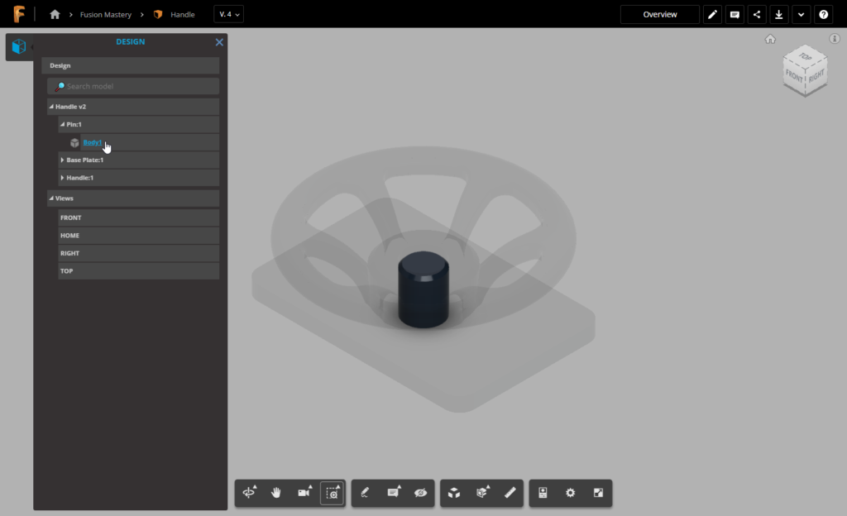Go to Fusion Mastery in the breadcrumb

click(108, 13)
